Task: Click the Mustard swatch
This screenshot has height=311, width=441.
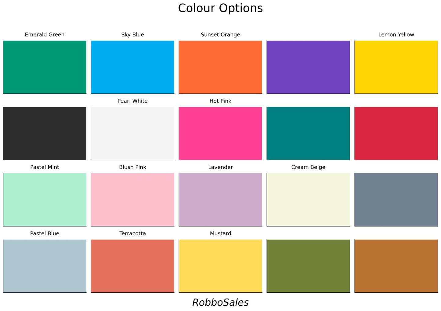Action: click(220, 266)
